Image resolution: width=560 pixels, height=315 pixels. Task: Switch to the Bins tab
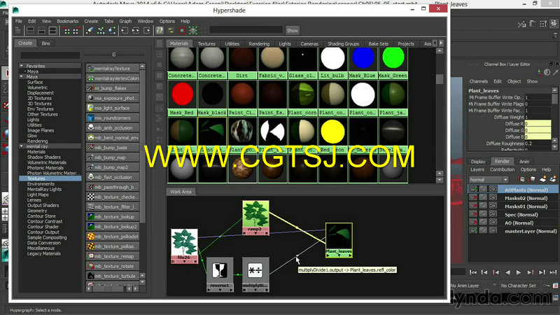tap(45, 43)
